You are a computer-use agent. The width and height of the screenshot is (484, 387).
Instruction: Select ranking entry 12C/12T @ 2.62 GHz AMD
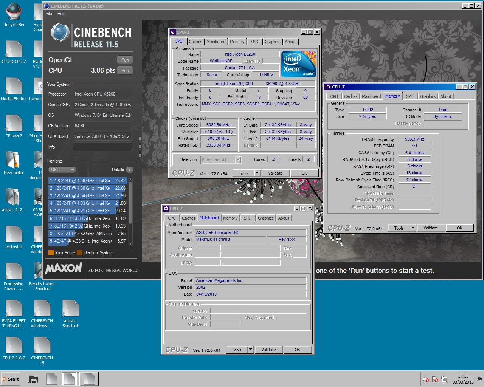click(87, 234)
